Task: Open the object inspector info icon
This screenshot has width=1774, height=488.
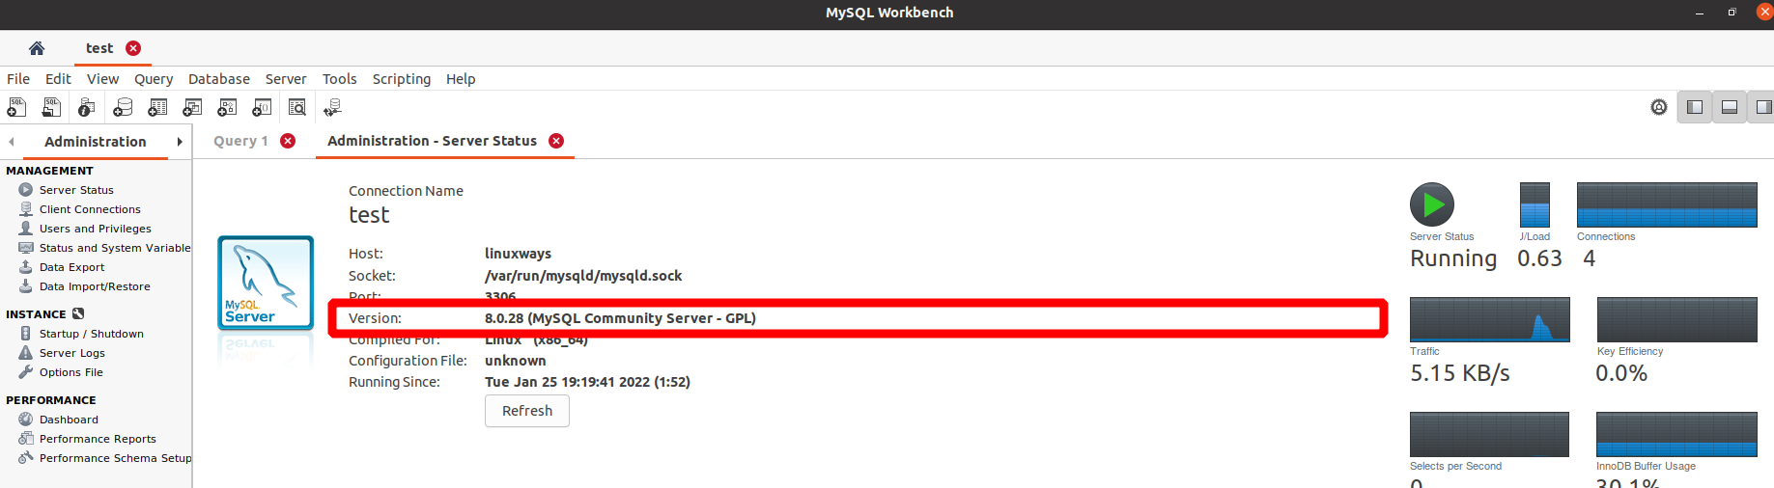Action: (x=87, y=107)
